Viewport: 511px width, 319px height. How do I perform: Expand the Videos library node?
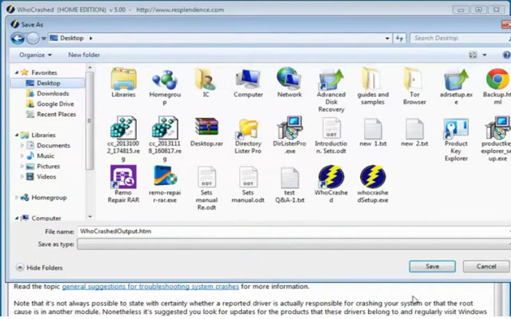[22, 177]
